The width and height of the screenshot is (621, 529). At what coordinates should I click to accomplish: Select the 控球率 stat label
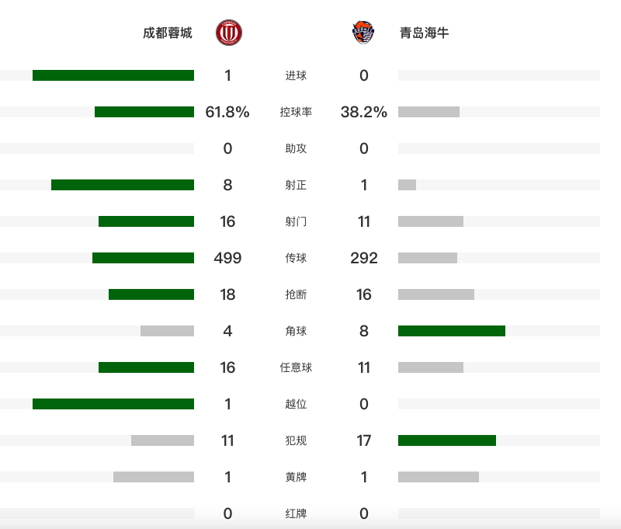click(296, 112)
